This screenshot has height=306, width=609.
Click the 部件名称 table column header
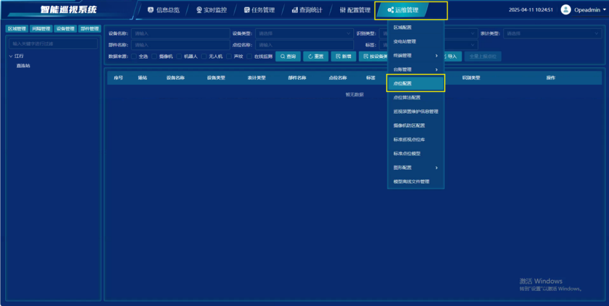tap(297, 78)
